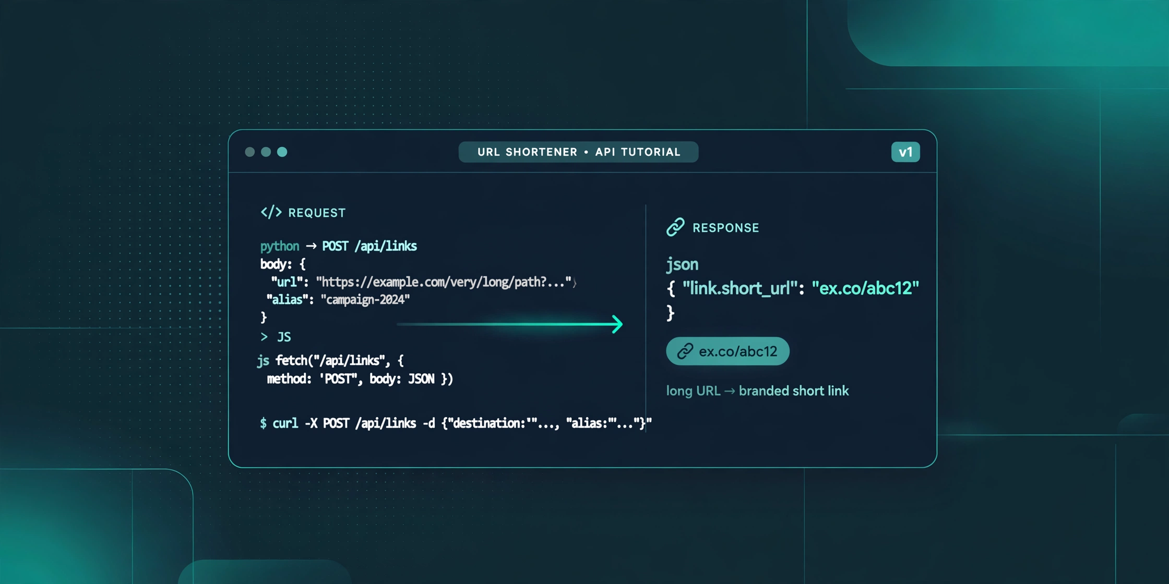Click the $ curl -X POST command line

(x=456, y=423)
